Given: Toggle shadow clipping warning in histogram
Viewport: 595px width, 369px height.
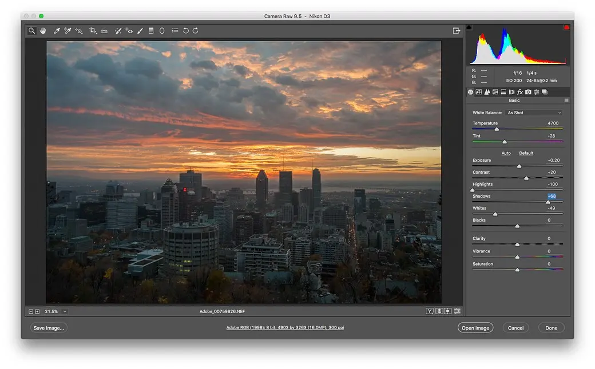Looking at the screenshot, I should (x=470, y=27).
